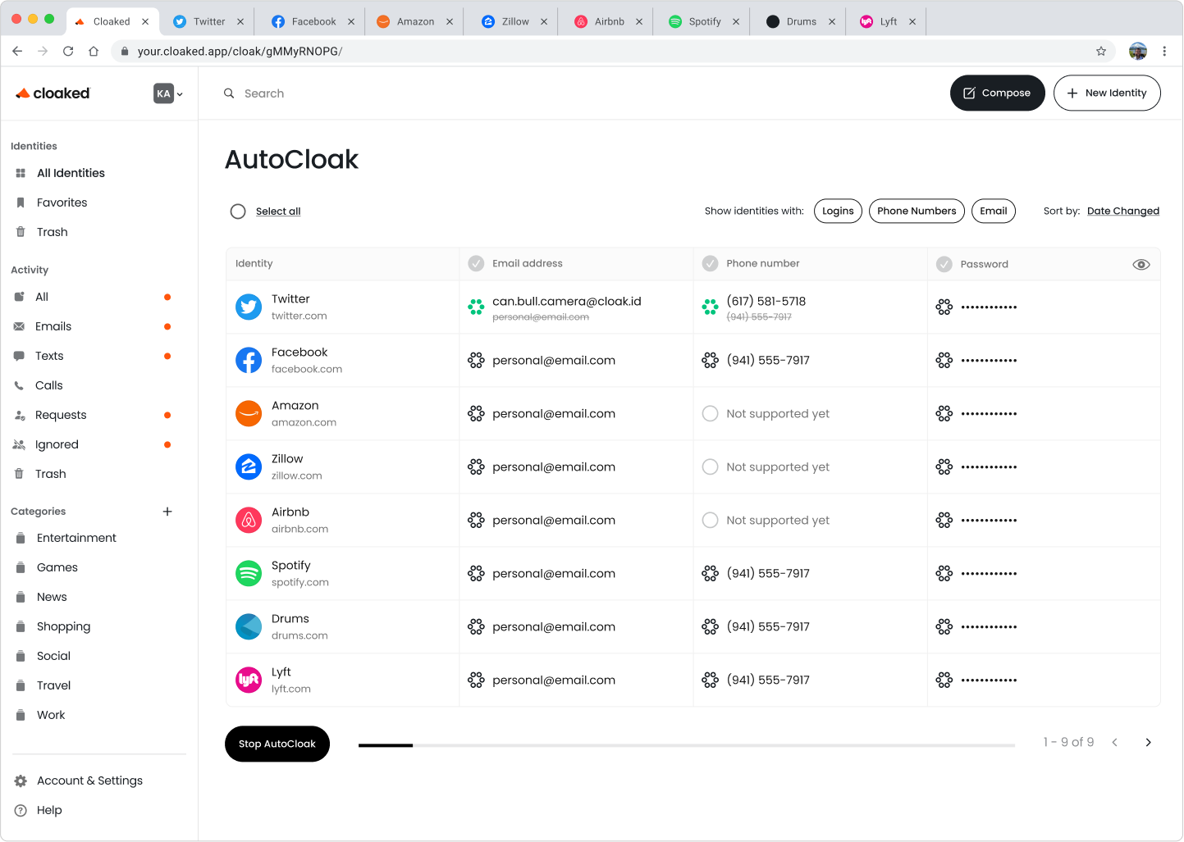
Task: Open All Identities in sidebar
Action: 71,173
